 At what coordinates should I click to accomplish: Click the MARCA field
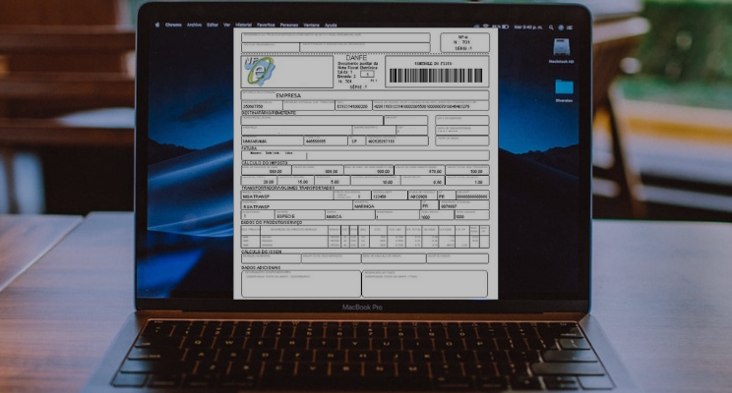(x=350, y=215)
